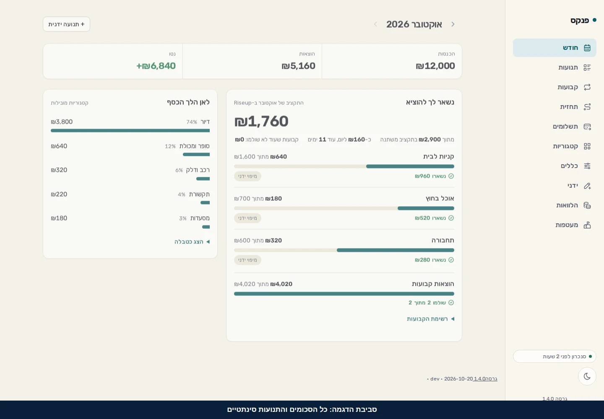The image size is (604, 419).
Task: Go to previous month chevron
Action: click(x=453, y=24)
